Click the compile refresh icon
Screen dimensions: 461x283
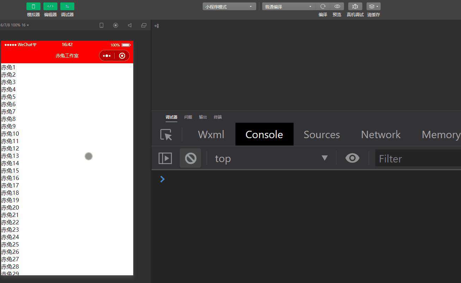(323, 7)
